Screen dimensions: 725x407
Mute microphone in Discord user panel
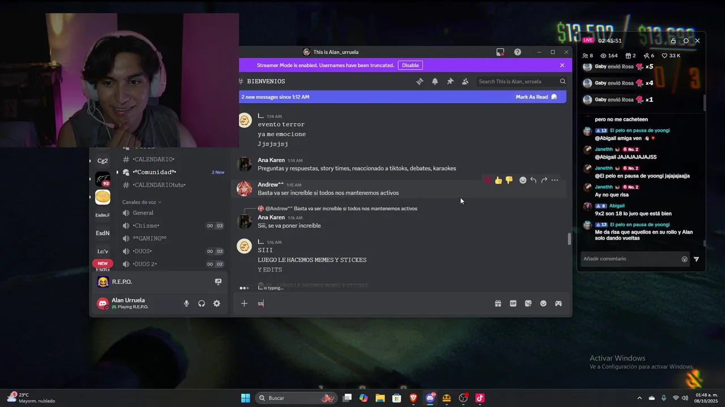(186, 304)
